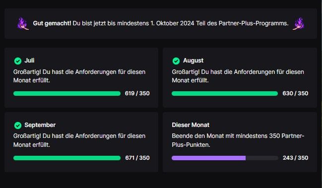Select the September month heading

tap(40, 125)
